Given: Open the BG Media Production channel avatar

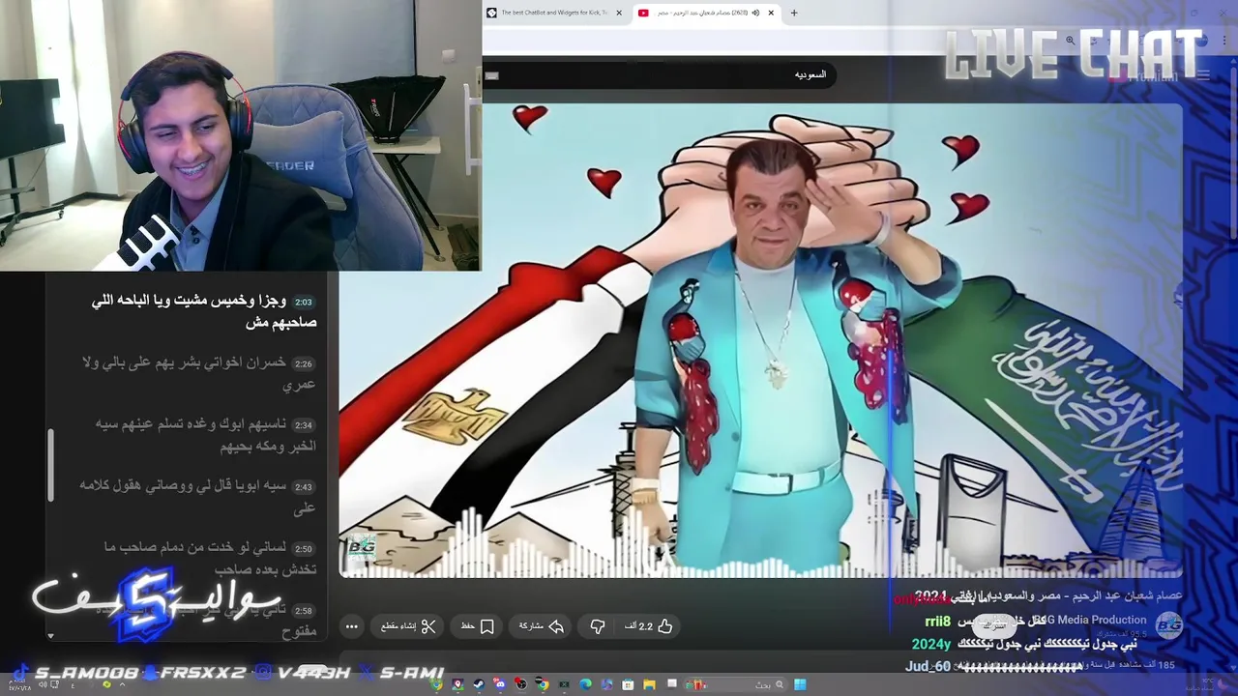Looking at the screenshot, I should (x=1169, y=624).
